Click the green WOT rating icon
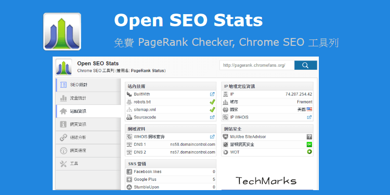Screen dimensions: 390x195 pyautogui.click(x=309, y=152)
